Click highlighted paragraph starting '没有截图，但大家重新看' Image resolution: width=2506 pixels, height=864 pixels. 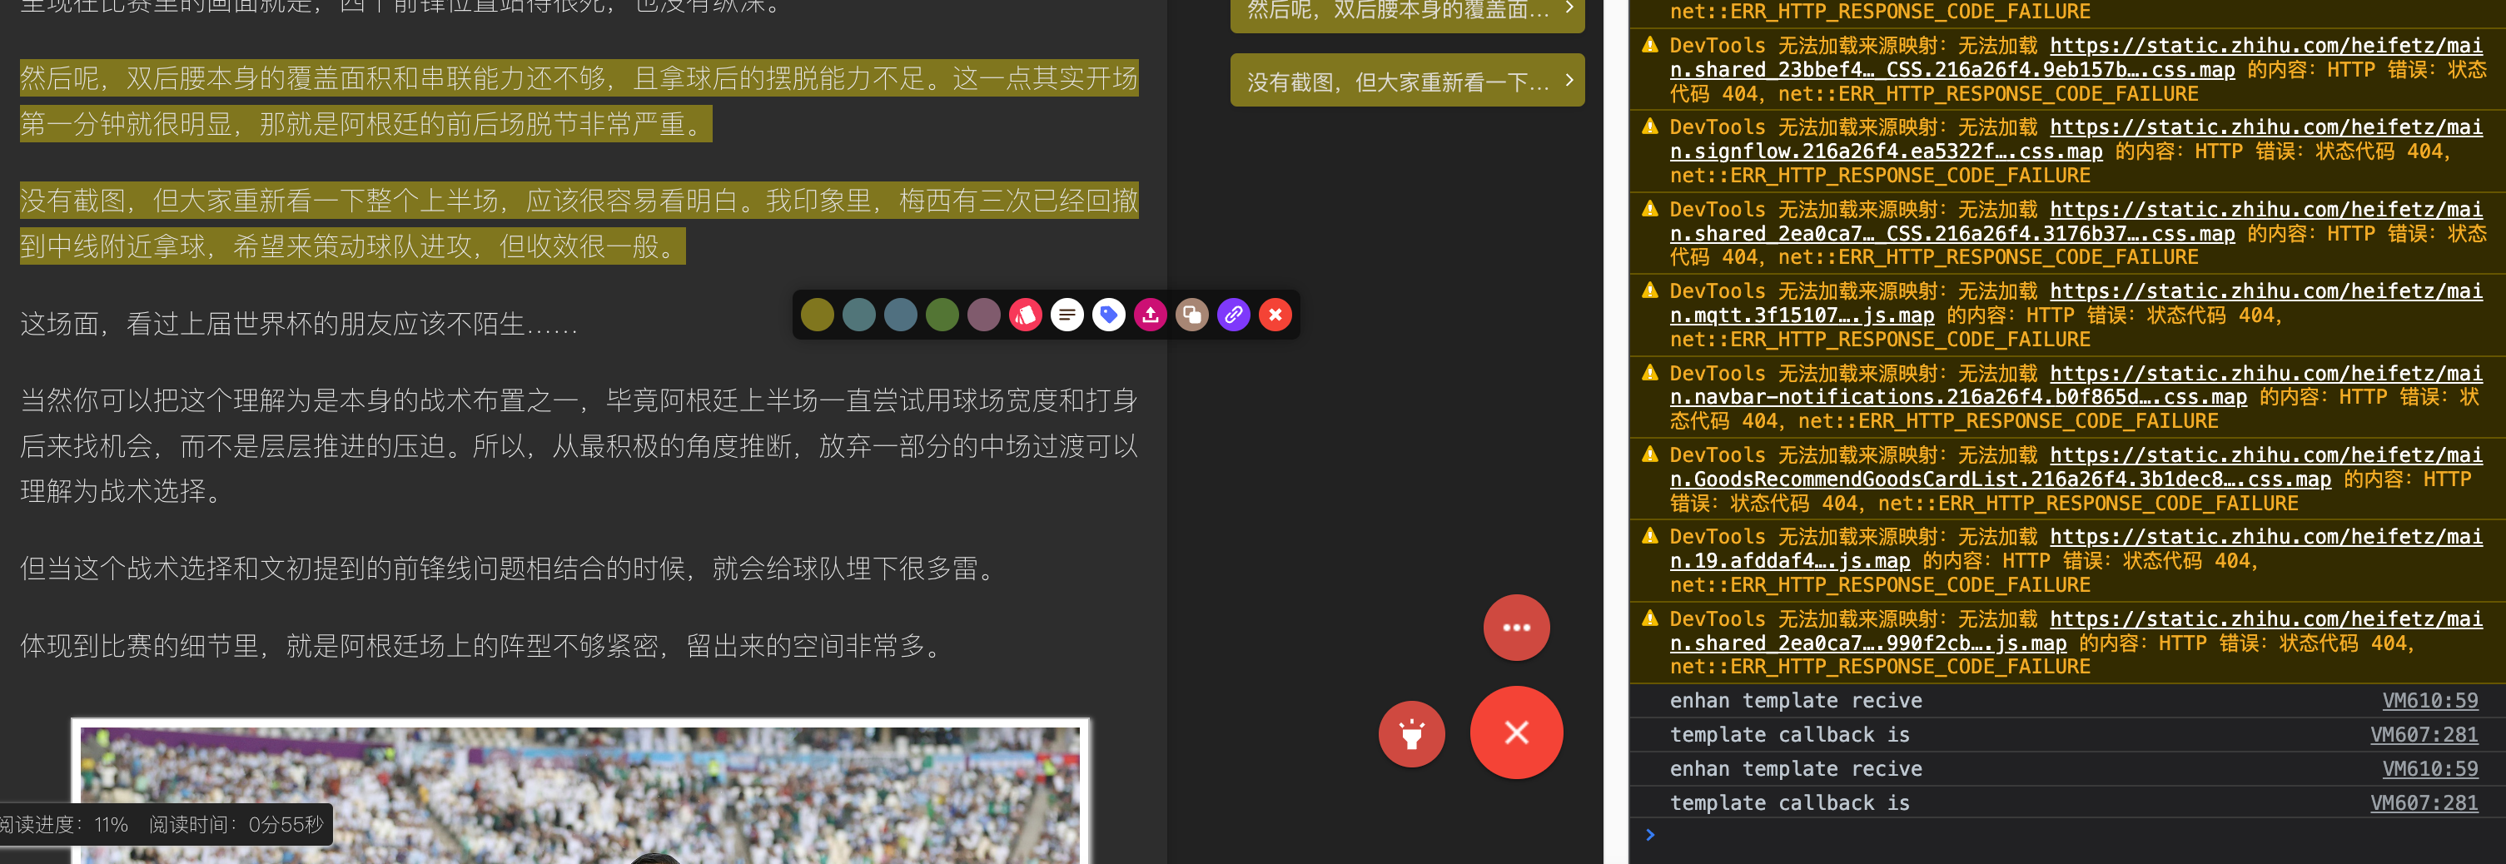579,224
